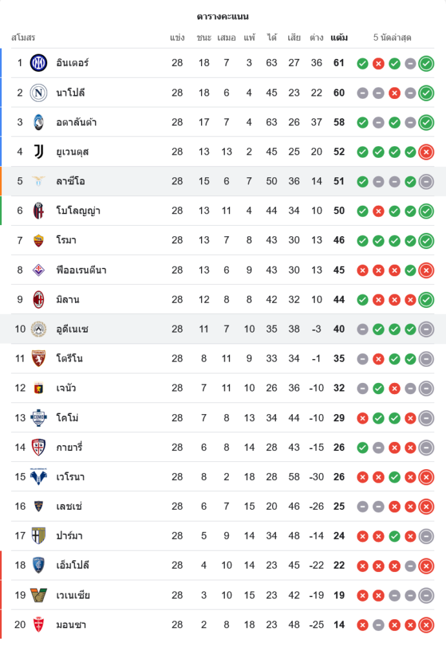Image resolution: width=446 pixels, height=647 pixels.
Task: Sort table by แต้ม points column
Action: (339, 38)
